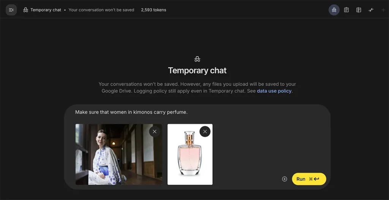Open the system instructions clipboard icon
This screenshot has height=200, width=389.
(x=346, y=10)
